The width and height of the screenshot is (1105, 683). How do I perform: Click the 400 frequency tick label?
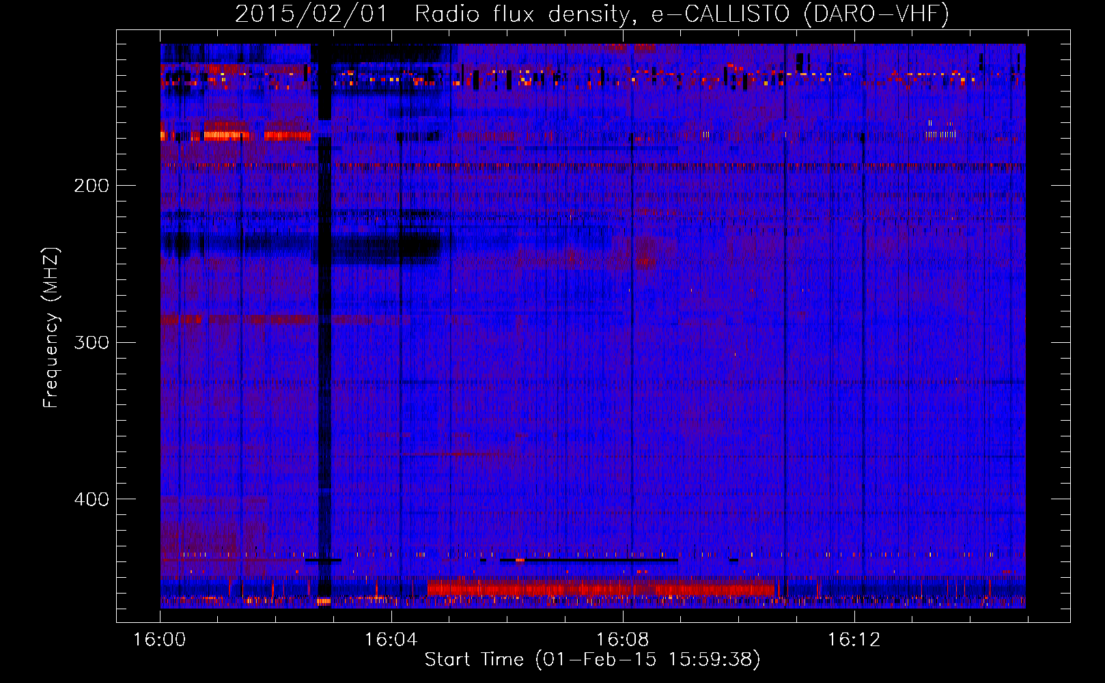click(92, 499)
